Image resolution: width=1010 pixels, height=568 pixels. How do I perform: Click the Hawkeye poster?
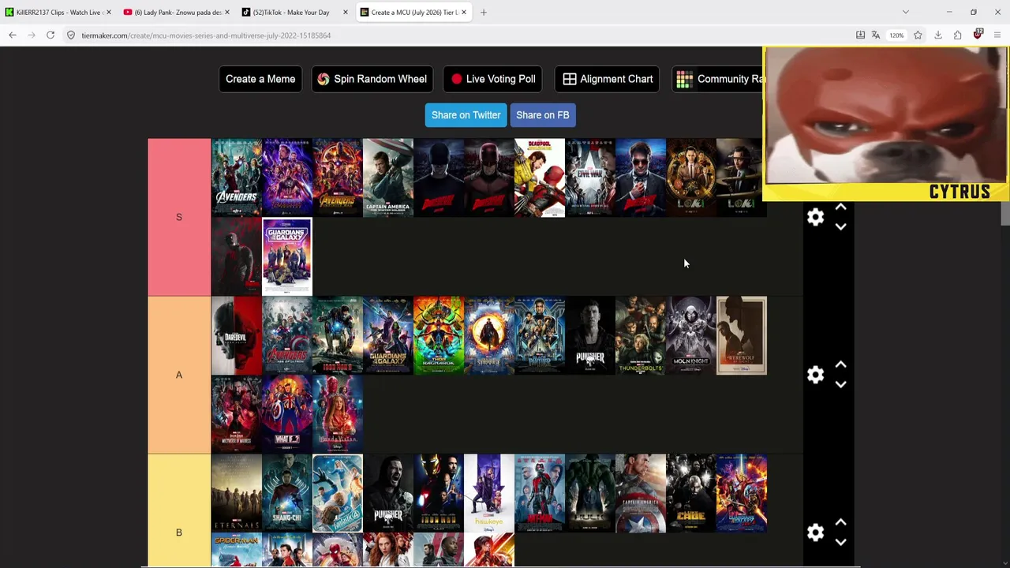[489, 493]
